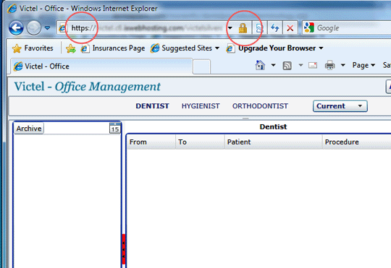The image size is (391, 268).
Task: Open the Favorites star button
Action: [33, 48]
